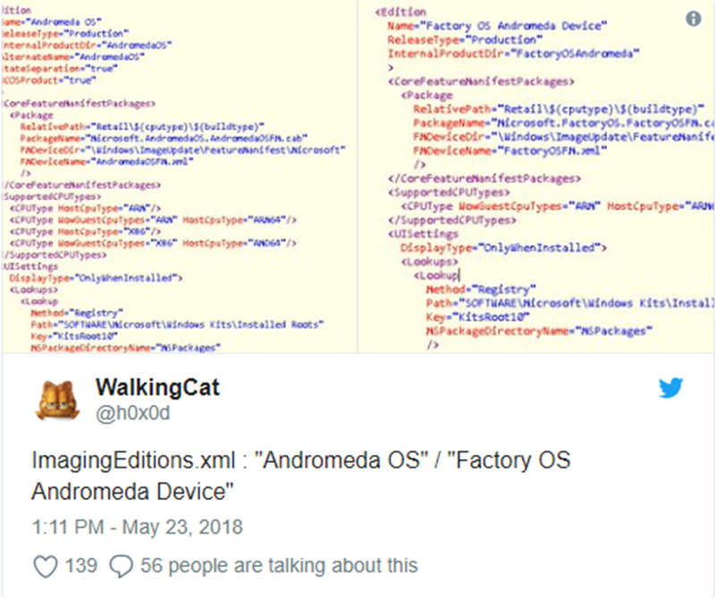Click the info icon on the image
The height and width of the screenshot is (598, 715).
(x=694, y=19)
